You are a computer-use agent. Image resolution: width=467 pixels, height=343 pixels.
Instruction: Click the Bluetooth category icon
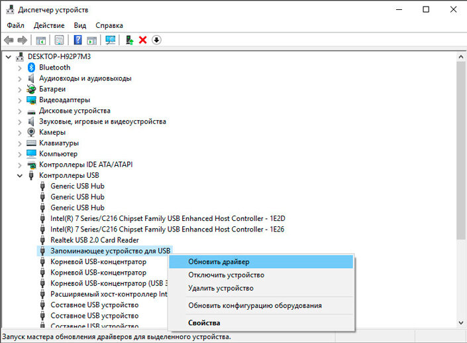(x=31, y=68)
